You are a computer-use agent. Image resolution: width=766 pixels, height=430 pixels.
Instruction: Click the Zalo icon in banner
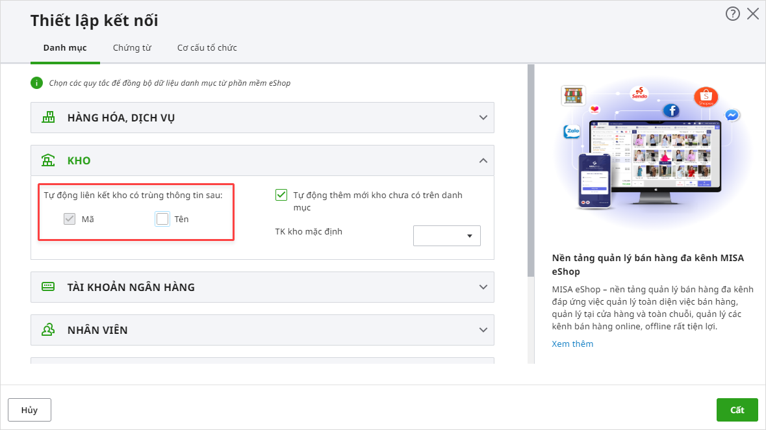[572, 132]
